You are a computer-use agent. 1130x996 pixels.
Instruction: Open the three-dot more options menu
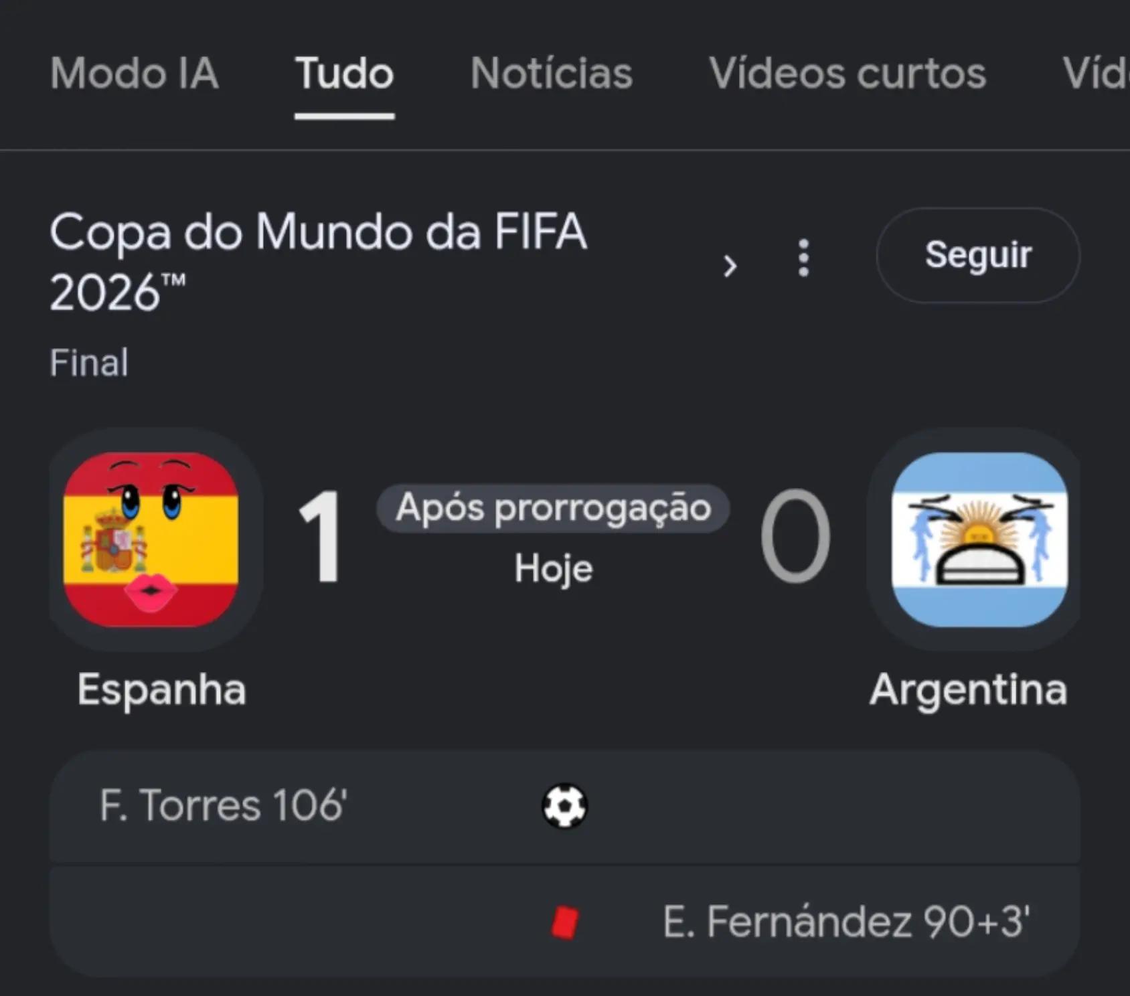pyautogui.click(x=804, y=258)
